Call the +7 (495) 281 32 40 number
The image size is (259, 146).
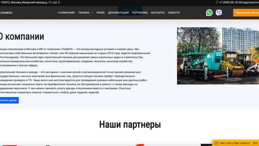click(x=239, y=2)
